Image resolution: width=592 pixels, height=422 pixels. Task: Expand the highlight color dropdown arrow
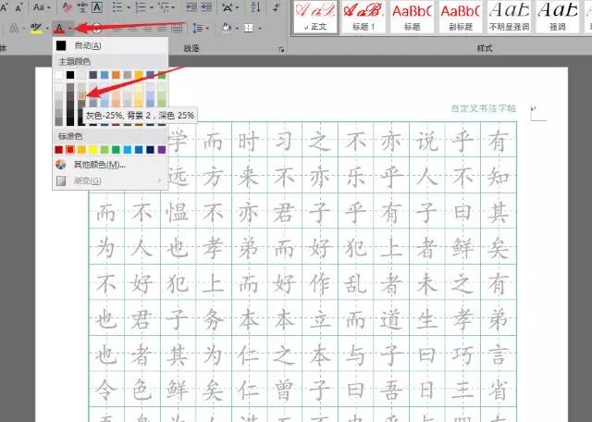point(47,29)
